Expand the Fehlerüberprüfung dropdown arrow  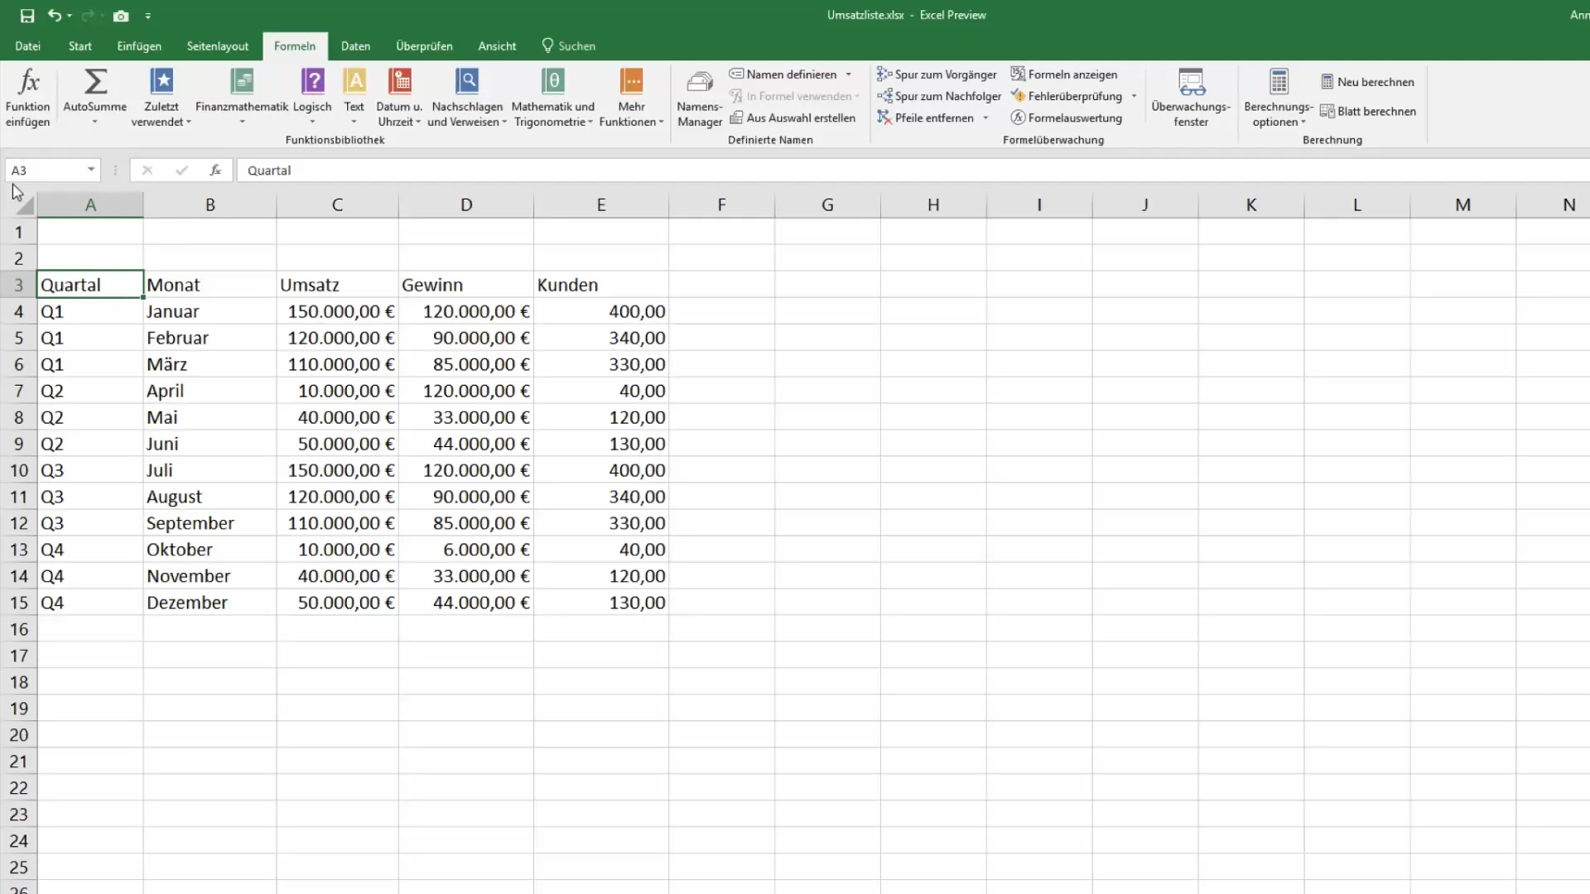pos(1134,96)
